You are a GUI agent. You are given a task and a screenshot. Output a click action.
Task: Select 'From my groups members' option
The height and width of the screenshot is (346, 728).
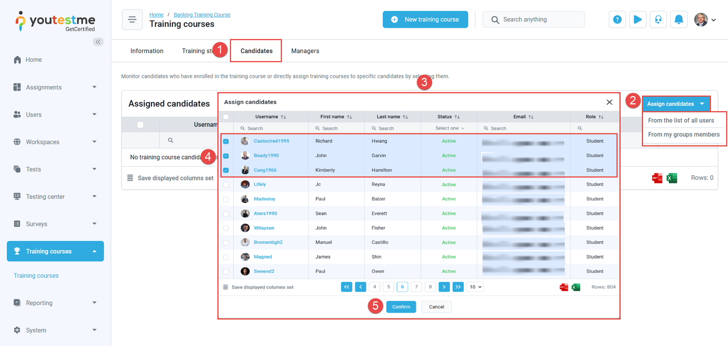pos(683,135)
